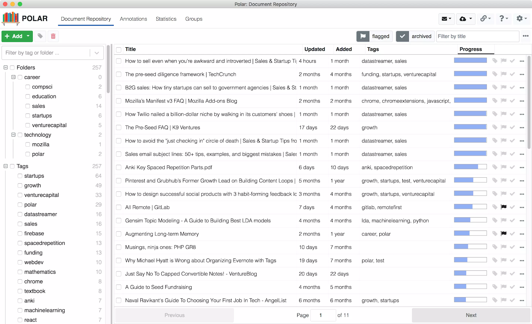Click tag icon on 'How Twilio nailed' row
The height and width of the screenshot is (324, 532).
(495, 114)
